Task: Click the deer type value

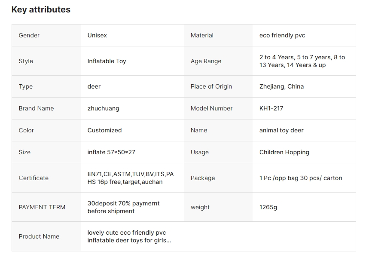Action: (x=94, y=86)
